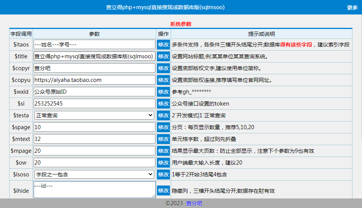Click the $title site title input field

point(94,56)
